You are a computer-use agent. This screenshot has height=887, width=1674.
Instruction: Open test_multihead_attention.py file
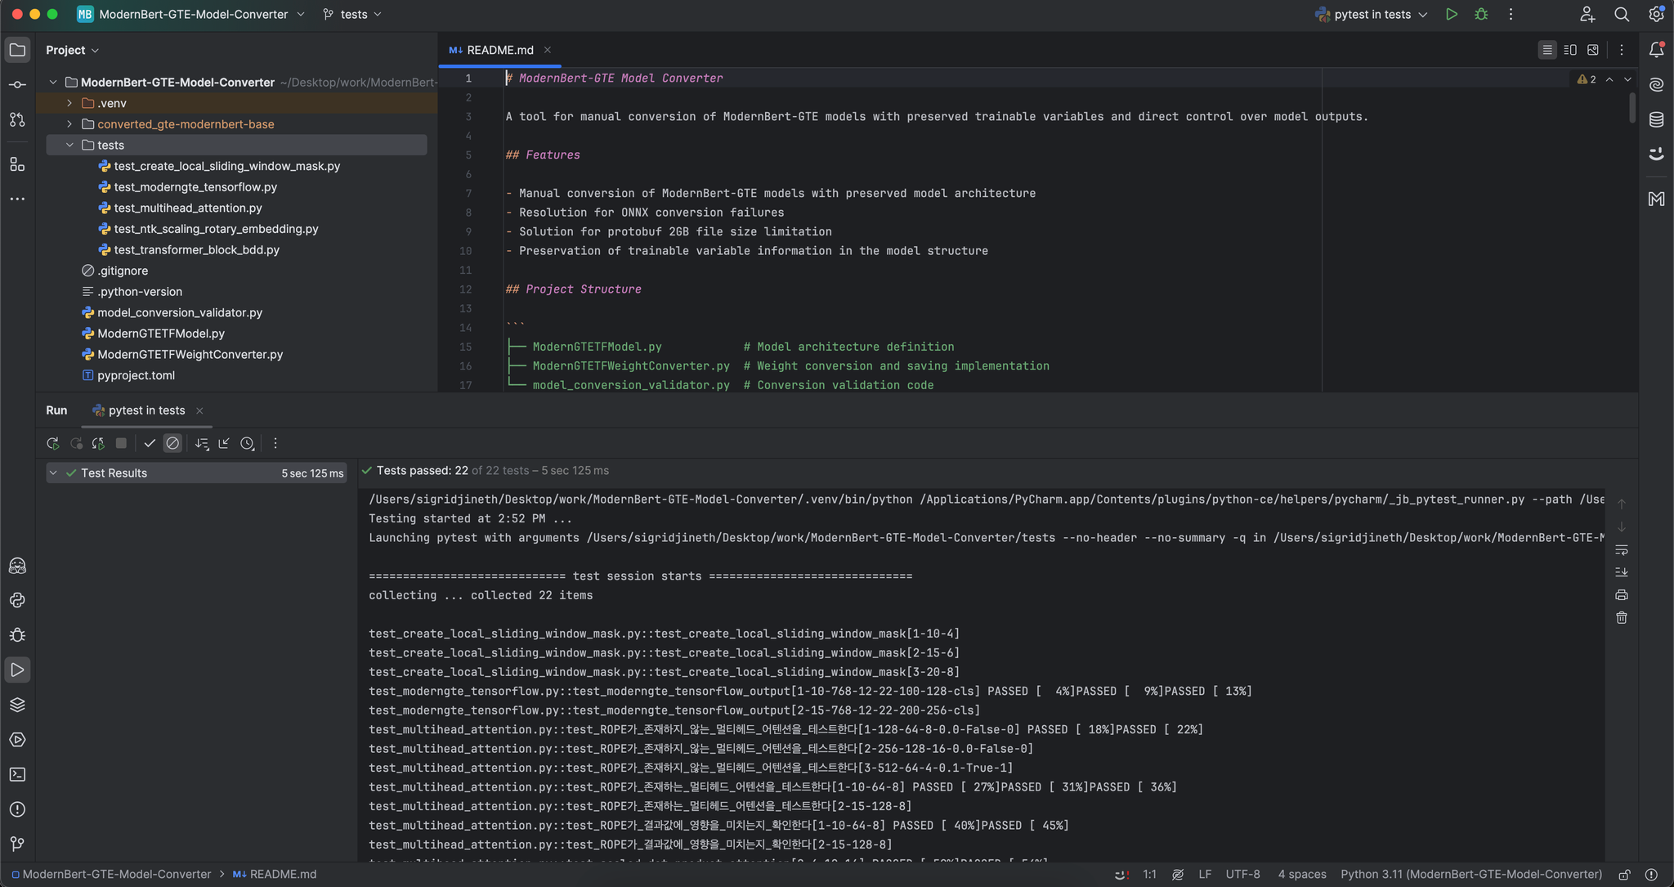click(x=188, y=208)
